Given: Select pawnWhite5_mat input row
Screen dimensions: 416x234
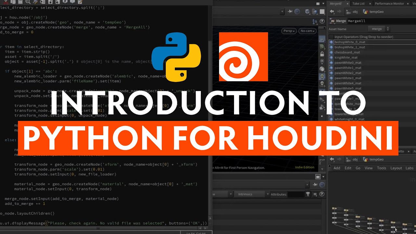Looking at the screenshot, I should click(374, 88).
